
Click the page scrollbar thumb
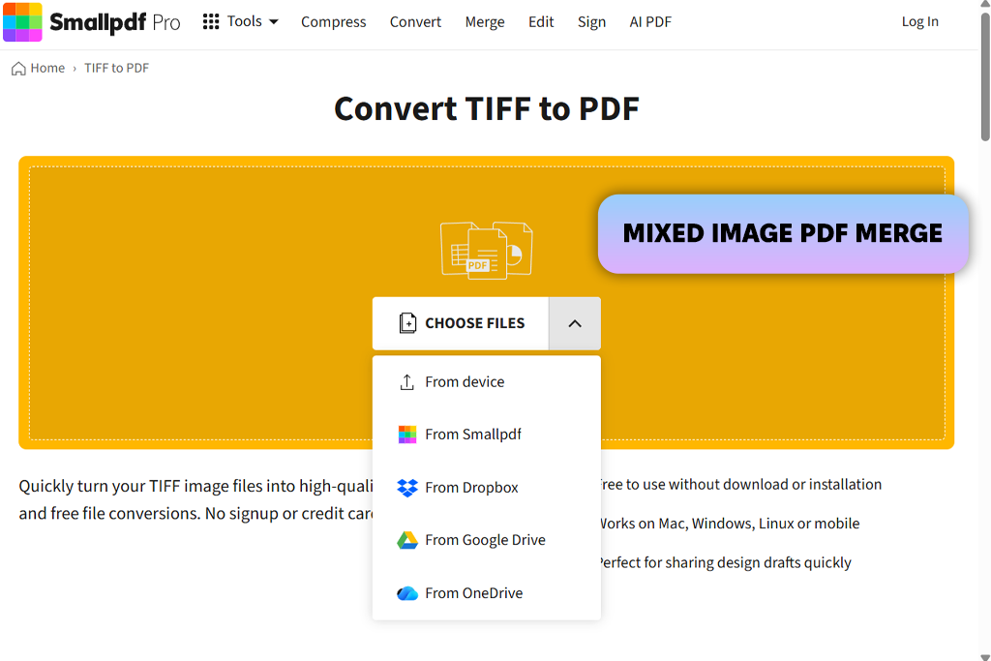(985, 77)
